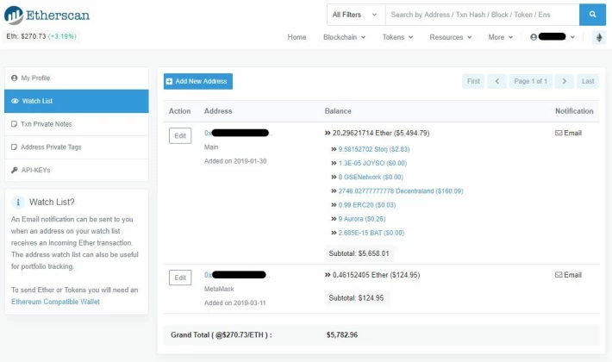612x362 pixels.
Task: Go to previous page arrow
Action: [x=496, y=81]
